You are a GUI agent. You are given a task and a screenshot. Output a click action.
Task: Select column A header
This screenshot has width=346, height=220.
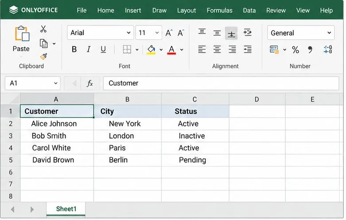tap(57, 99)
